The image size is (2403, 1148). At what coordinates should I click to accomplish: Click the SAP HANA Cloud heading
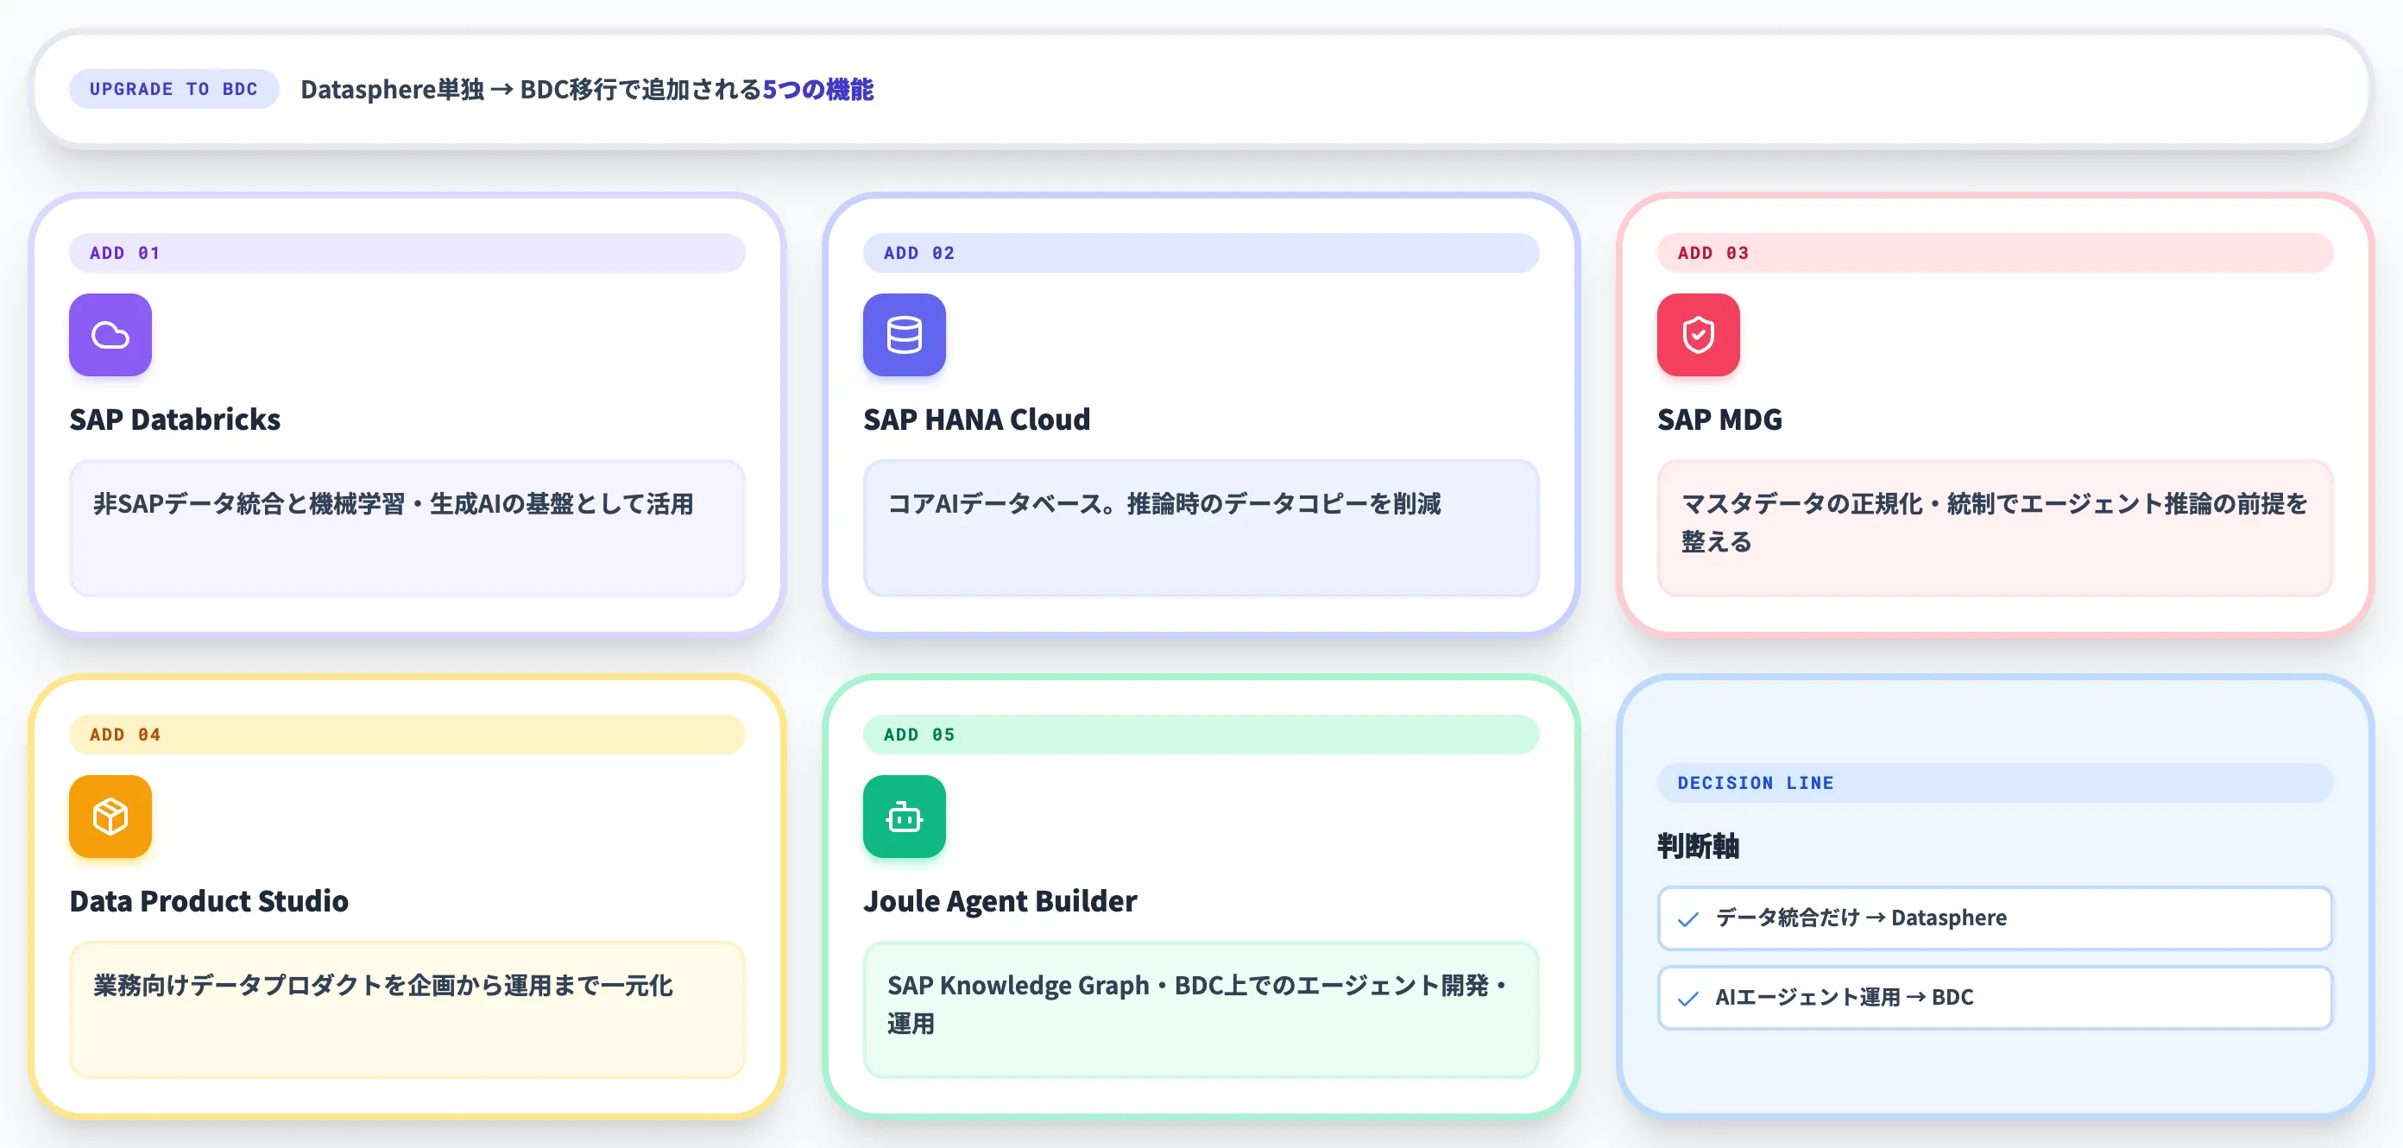pos(977,419)
